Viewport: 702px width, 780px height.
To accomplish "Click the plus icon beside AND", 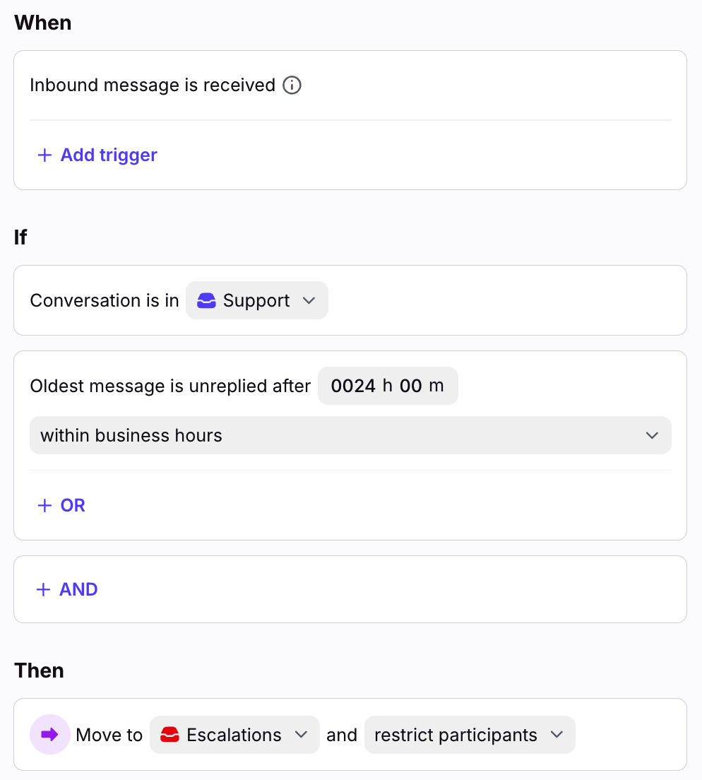I will point(44,590).
